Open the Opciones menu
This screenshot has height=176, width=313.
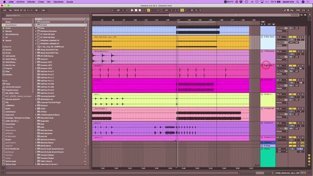[58, 2]
